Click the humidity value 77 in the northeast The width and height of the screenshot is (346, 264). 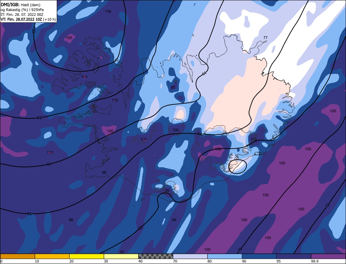pos(265,38)
